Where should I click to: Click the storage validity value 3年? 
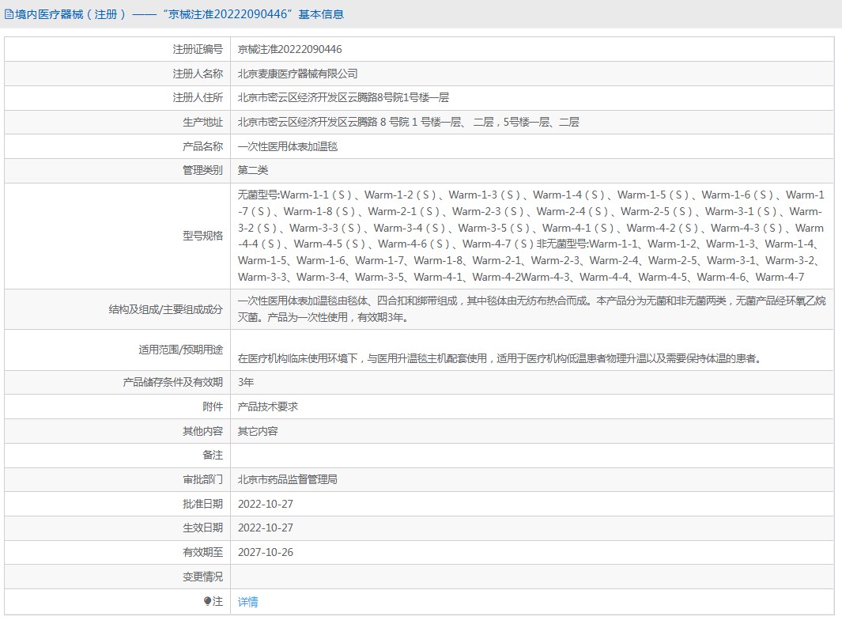pos(246,382)
